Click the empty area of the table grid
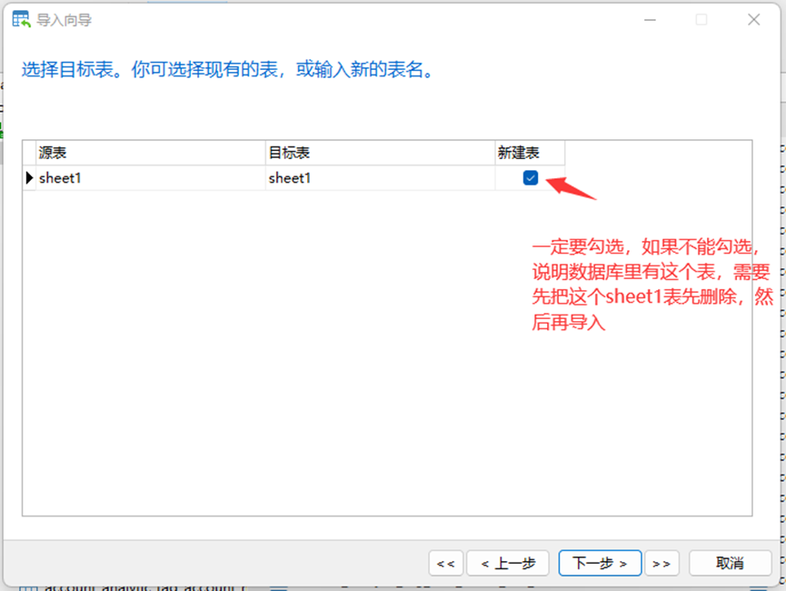Viewport: 786px width, 591px height. click(273, 364)
